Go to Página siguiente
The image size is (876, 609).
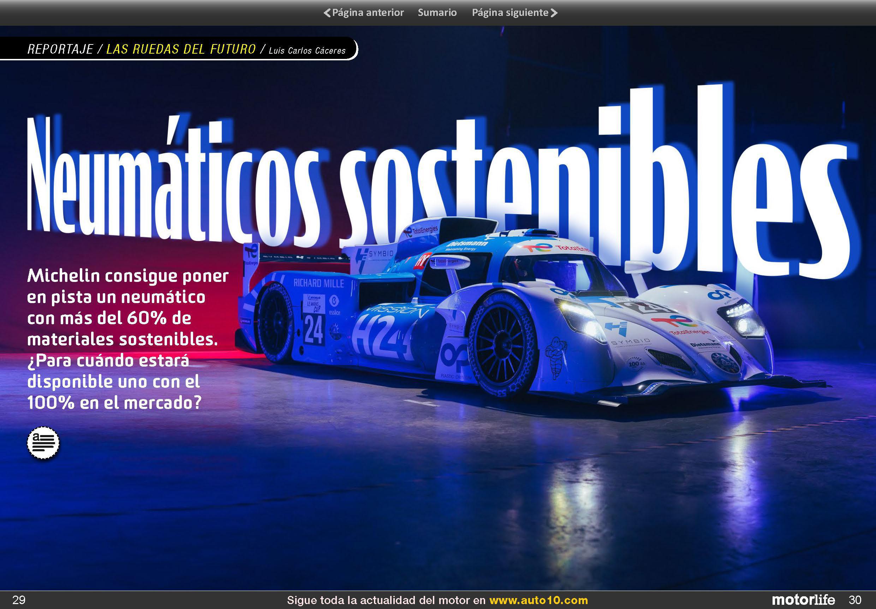(515, 13)
